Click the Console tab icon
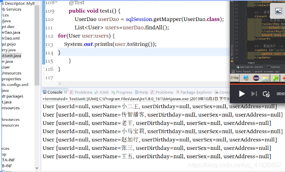This screenshot has width=285, height=172. (45, 92)
